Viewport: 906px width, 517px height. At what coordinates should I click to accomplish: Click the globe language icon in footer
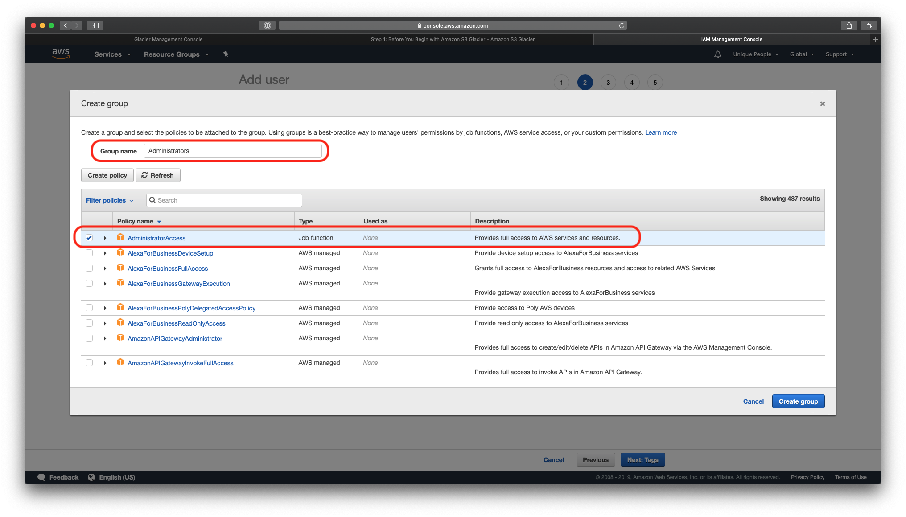click(91, 477)
